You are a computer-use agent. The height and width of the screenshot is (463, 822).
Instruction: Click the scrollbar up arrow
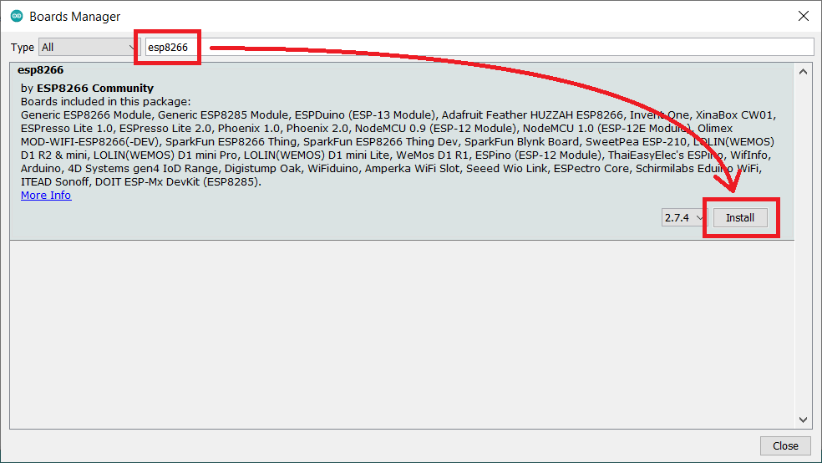[804, 72]
